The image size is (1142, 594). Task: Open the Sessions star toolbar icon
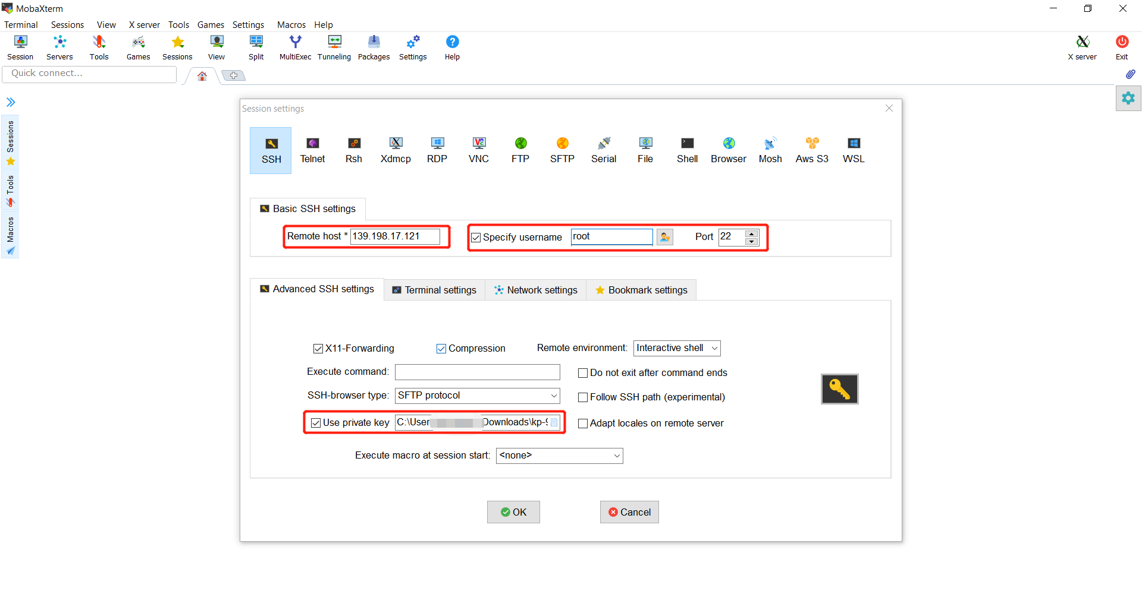pyautogui.click(x=177, y=48)
